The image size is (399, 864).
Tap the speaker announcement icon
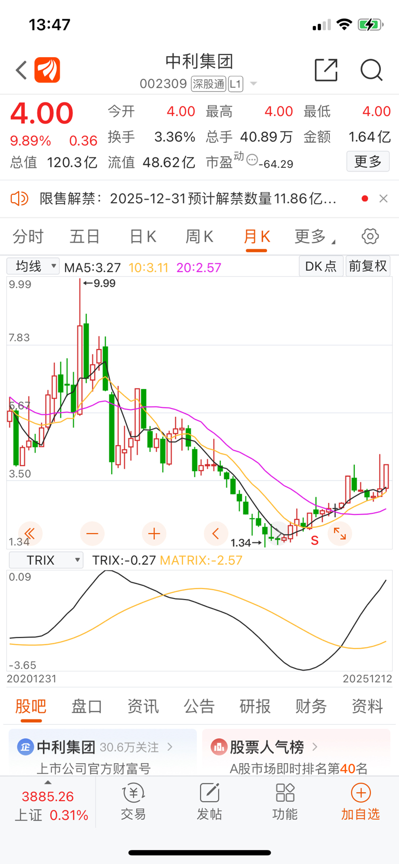19,198
